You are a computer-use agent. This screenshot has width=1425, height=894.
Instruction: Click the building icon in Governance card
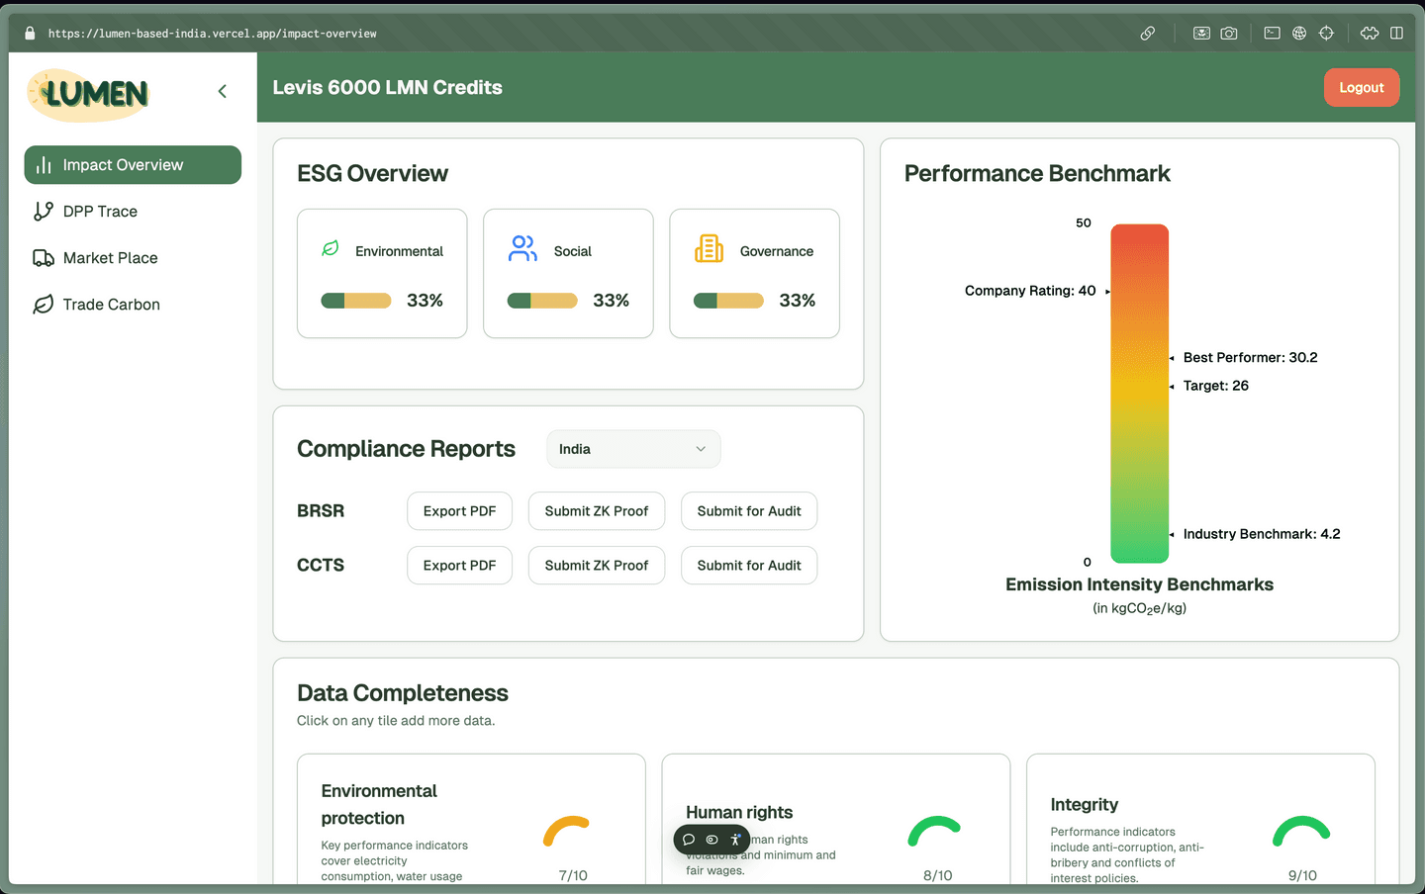click(709, 248)
